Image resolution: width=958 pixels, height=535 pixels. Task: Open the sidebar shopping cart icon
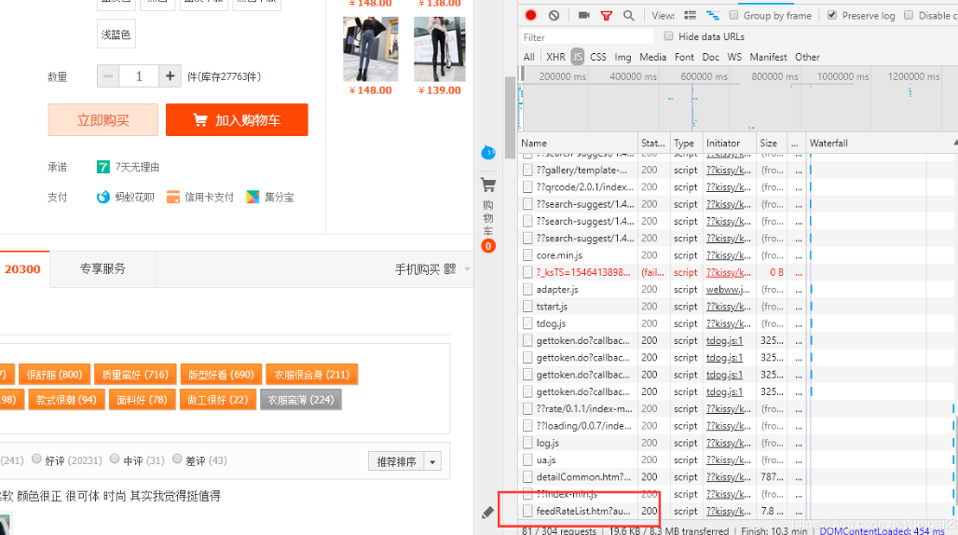tap(487, 185)
